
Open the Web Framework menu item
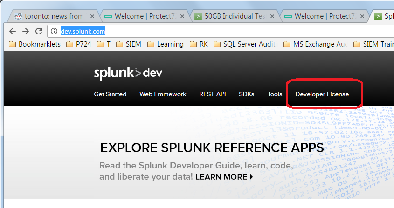163,94
